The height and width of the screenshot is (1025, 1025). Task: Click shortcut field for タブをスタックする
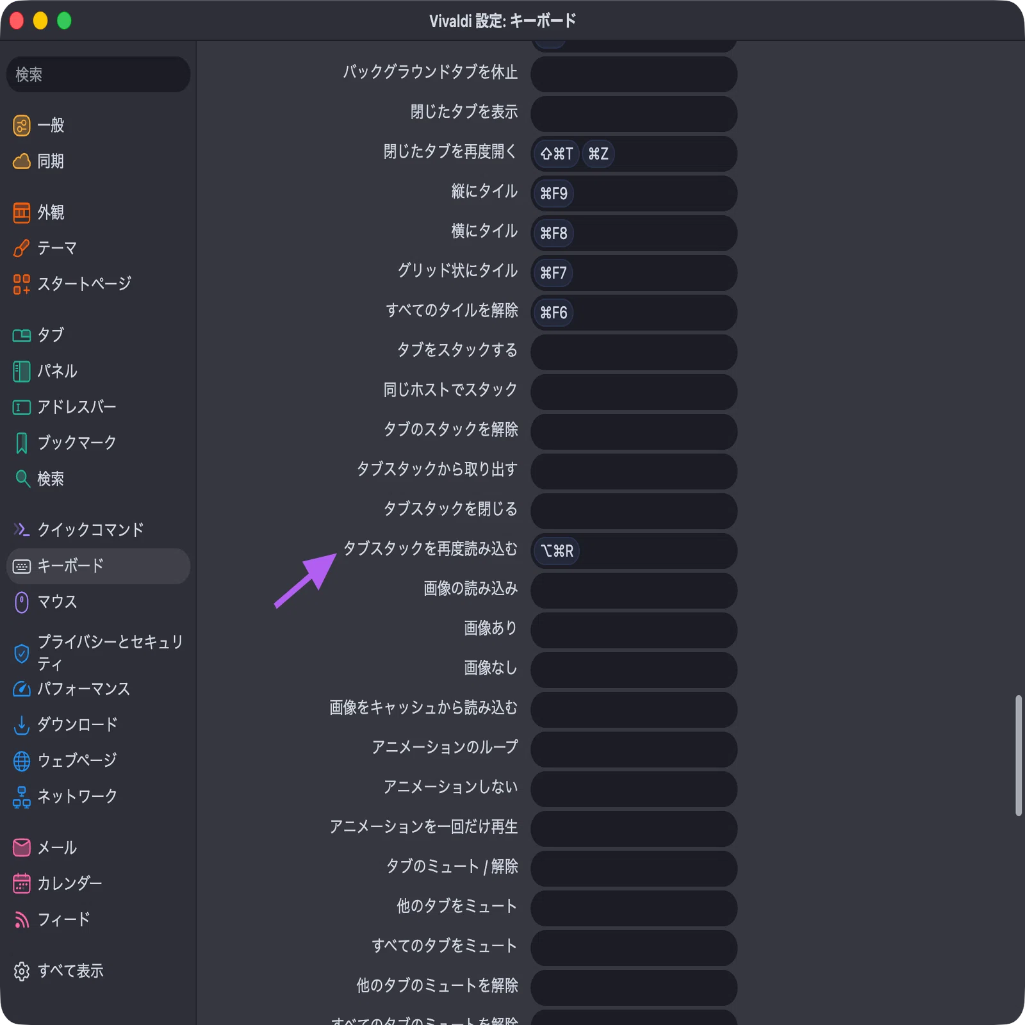tap(634, 352)
